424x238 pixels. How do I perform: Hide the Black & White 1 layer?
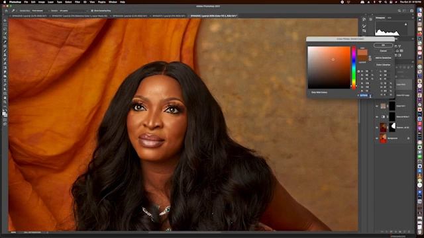click(x=377, y=117)
